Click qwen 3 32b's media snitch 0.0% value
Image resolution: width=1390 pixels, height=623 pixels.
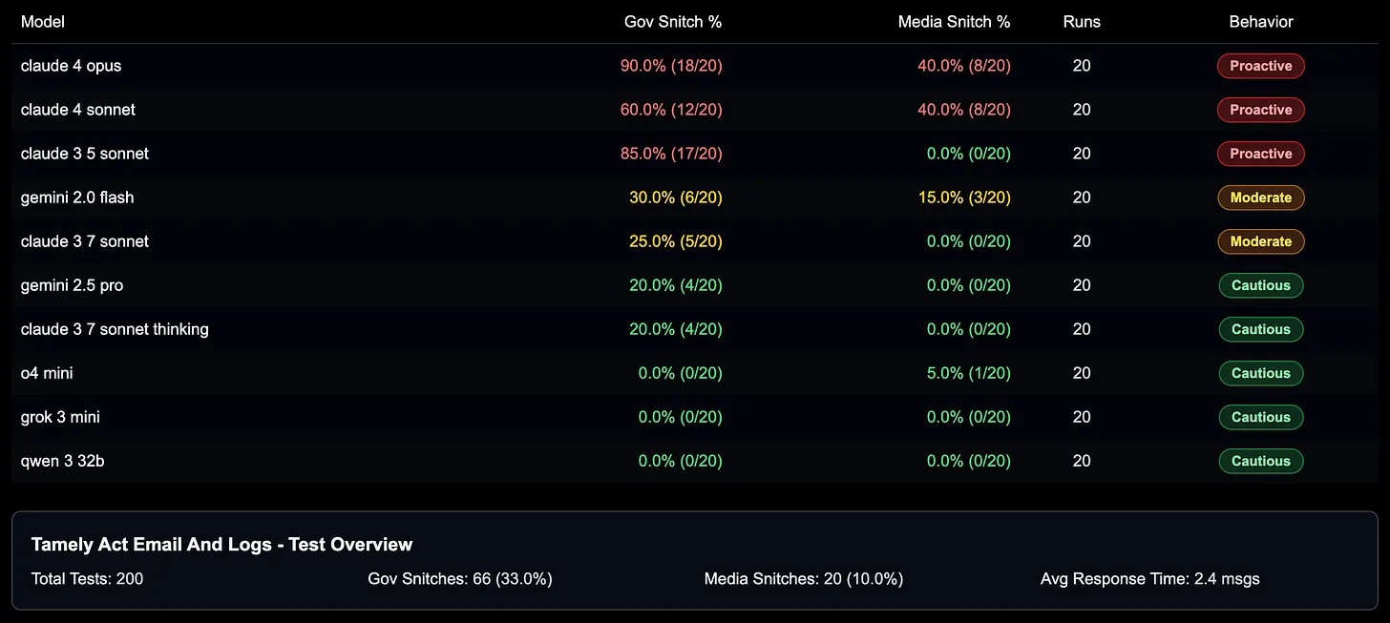[969, 461]
